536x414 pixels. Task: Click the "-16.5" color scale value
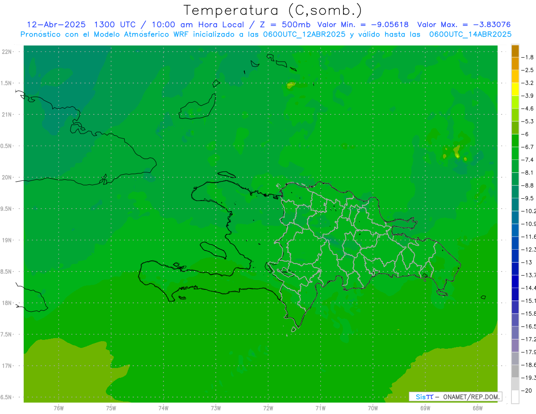click(529, 326)
